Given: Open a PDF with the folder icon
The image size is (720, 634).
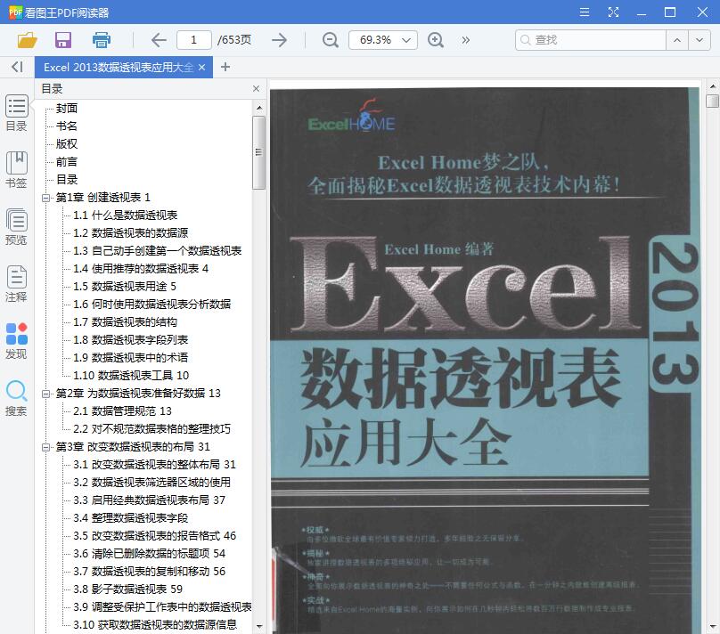Looking at the screenshot, I should point(27,40).
